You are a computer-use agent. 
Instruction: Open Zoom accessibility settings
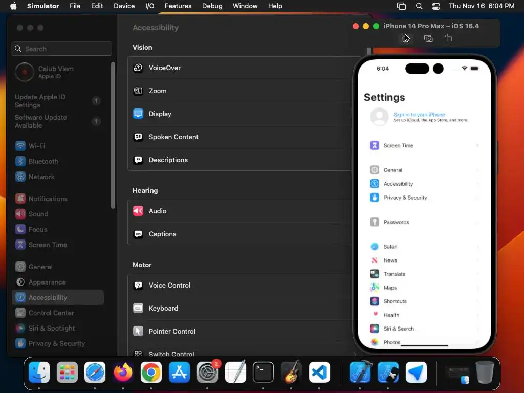click(239, 91)
